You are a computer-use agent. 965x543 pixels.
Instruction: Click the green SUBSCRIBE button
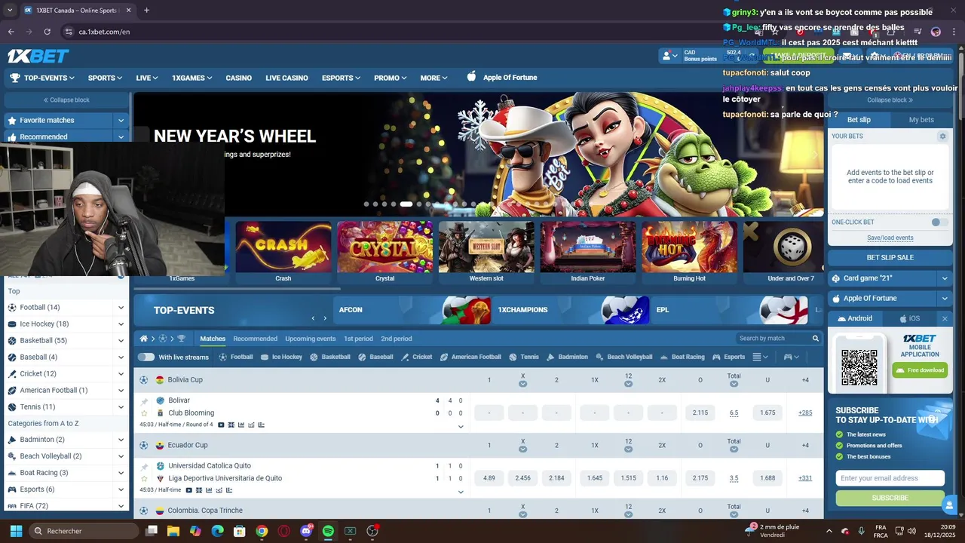[890, 498]
